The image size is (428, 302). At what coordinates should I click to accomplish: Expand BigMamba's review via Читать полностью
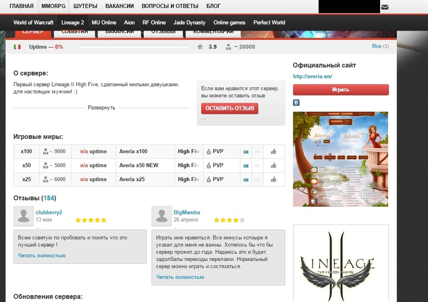[x=180, y=277]
